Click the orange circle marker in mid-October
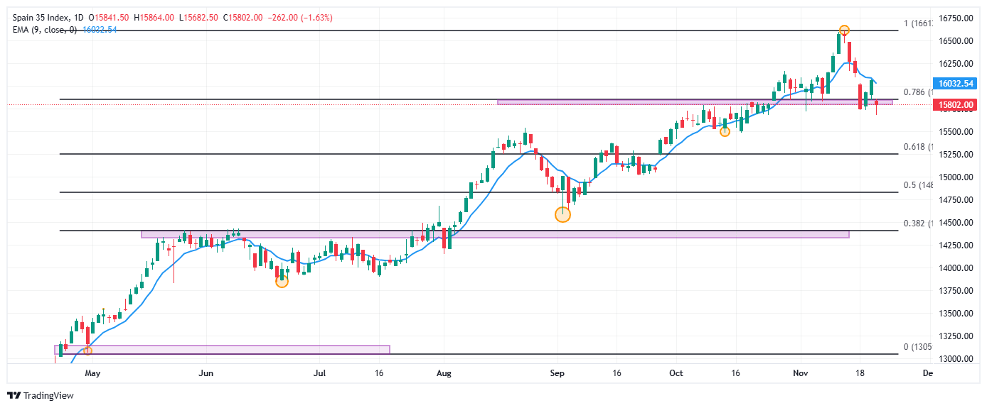This screenshot has height=408, width=987. (725, 131)
